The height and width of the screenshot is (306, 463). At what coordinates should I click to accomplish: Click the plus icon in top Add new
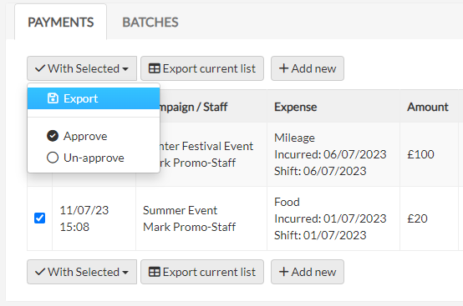point(283,68)
